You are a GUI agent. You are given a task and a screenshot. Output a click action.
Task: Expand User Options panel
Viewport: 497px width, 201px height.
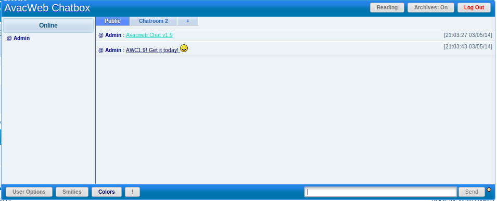tap(29, 192)
